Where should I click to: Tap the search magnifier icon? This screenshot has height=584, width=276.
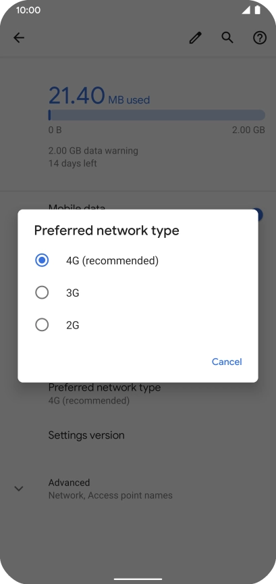click(x=227, y=38)
